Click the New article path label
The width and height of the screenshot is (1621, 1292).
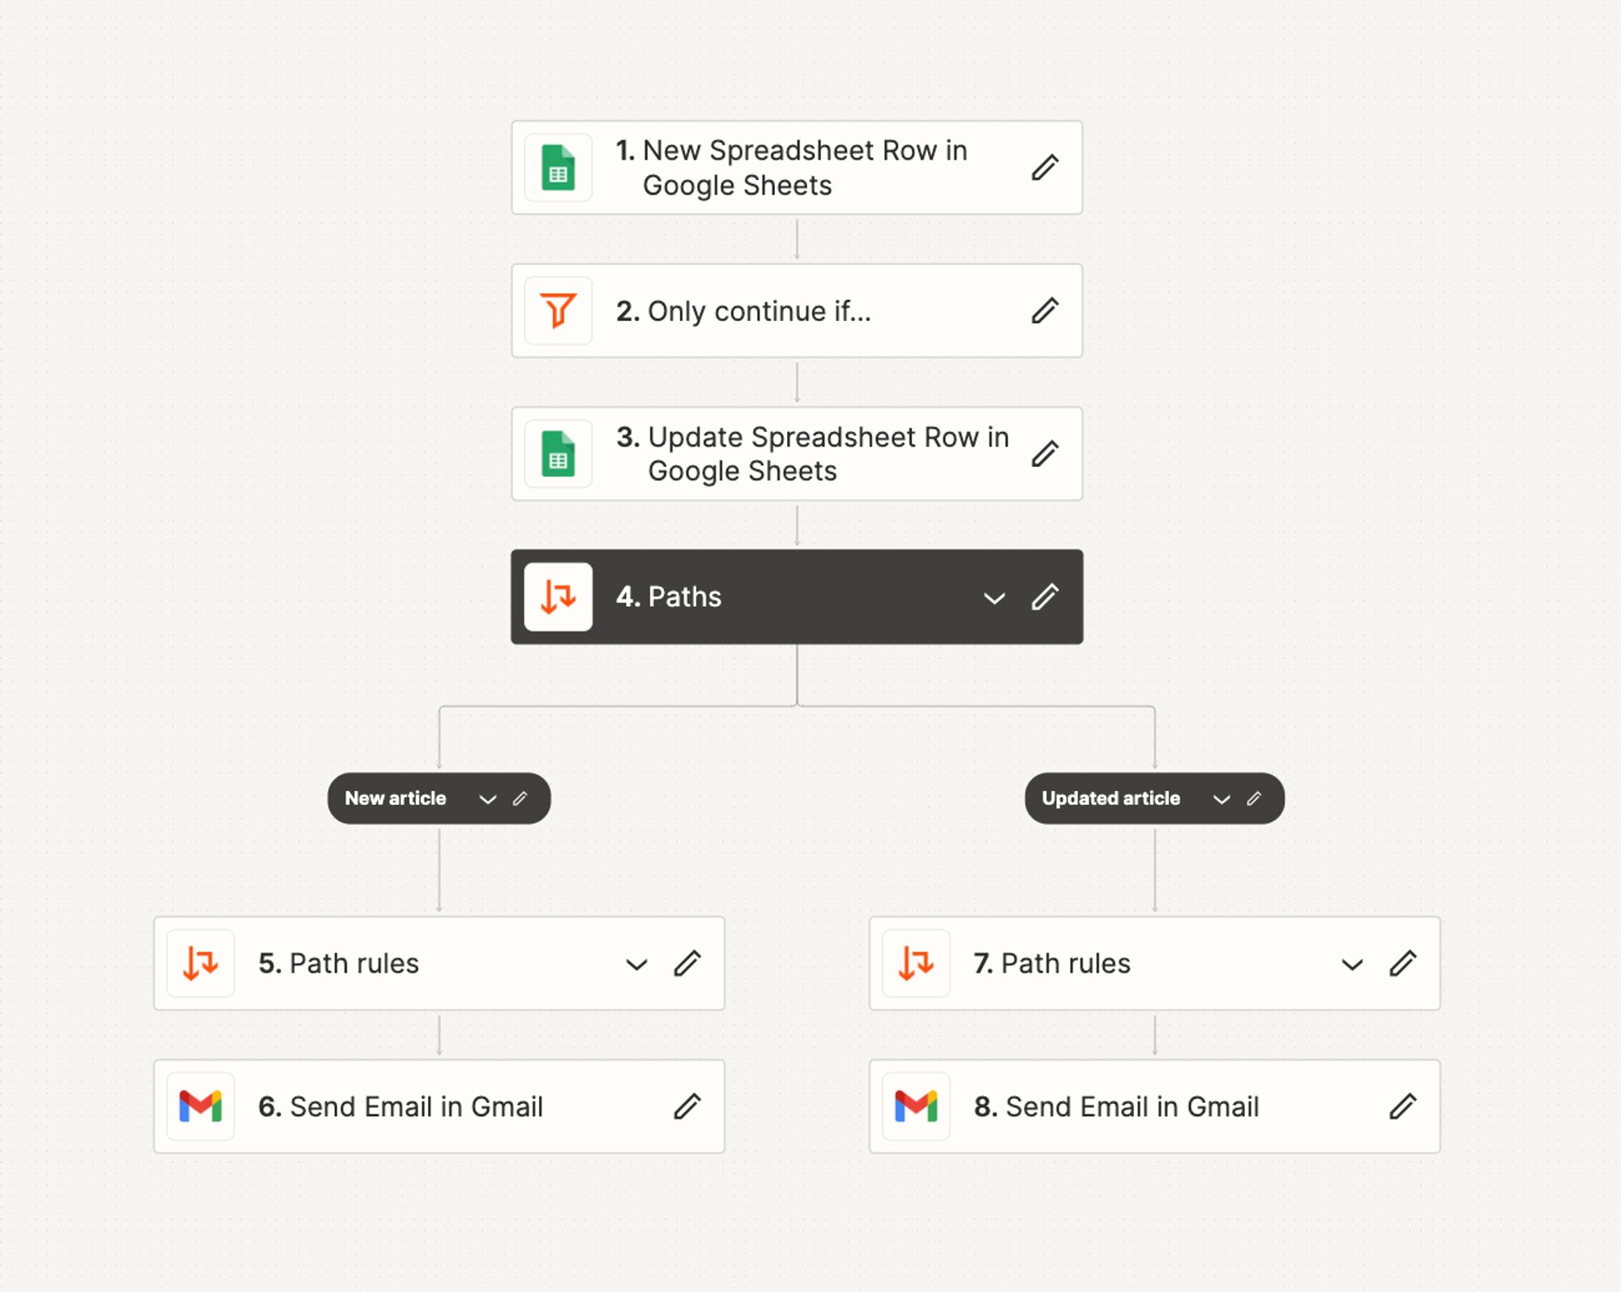click(395, 798)
